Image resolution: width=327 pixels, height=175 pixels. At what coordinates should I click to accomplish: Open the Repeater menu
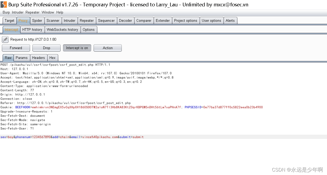point(32,12)
